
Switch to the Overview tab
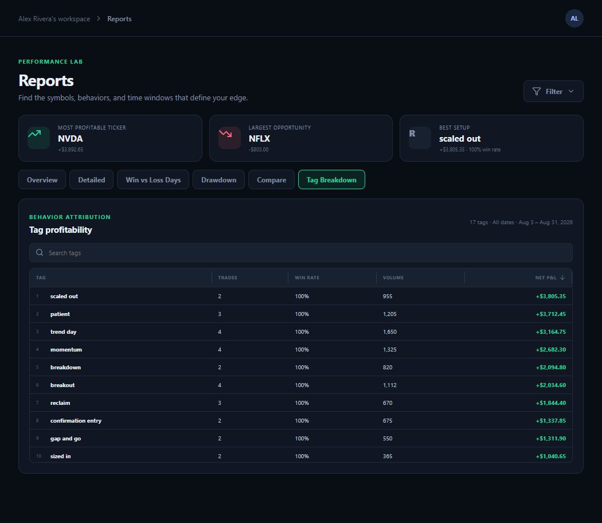point(42,179)
